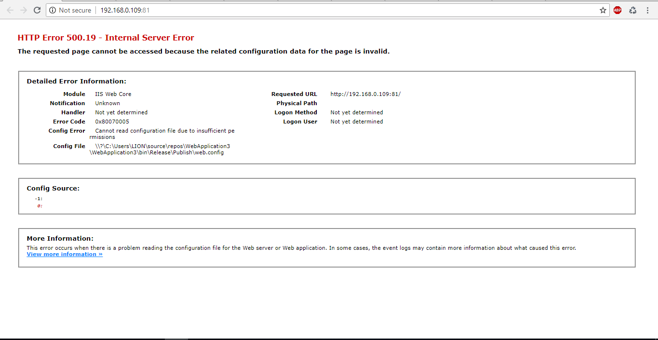Click the star to bookmark this page
658x340 pixels.
pos(603,10)
